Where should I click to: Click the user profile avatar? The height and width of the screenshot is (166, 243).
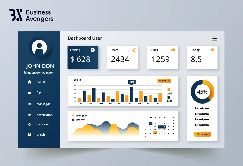tap(39, 47)
